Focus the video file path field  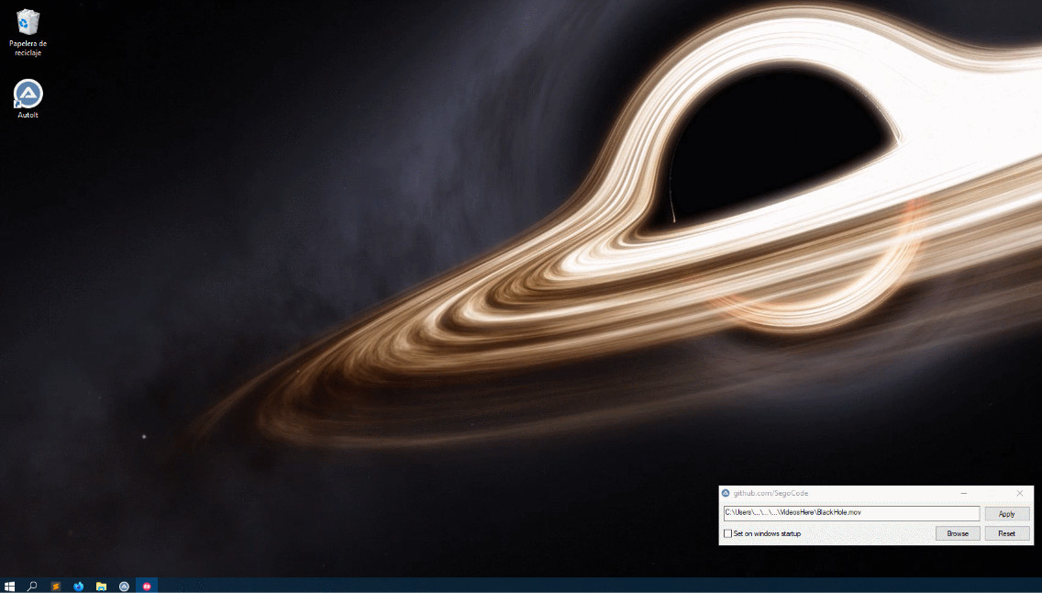[x=851, y=512]
